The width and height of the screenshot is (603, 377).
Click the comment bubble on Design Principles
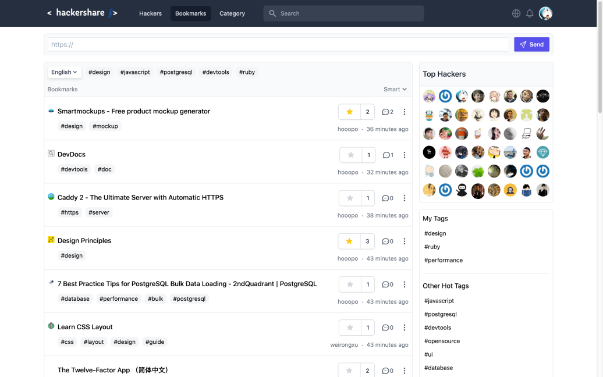point(385,241)
